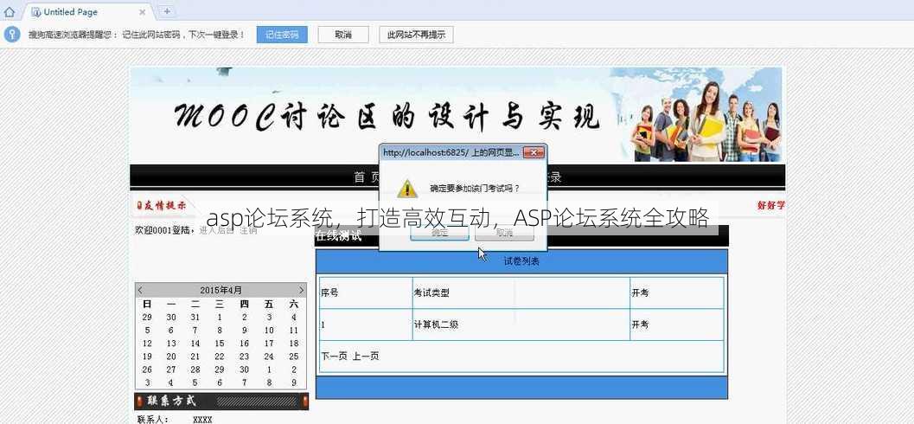Click 在线测试 section heading

click(x=339, y=236)
